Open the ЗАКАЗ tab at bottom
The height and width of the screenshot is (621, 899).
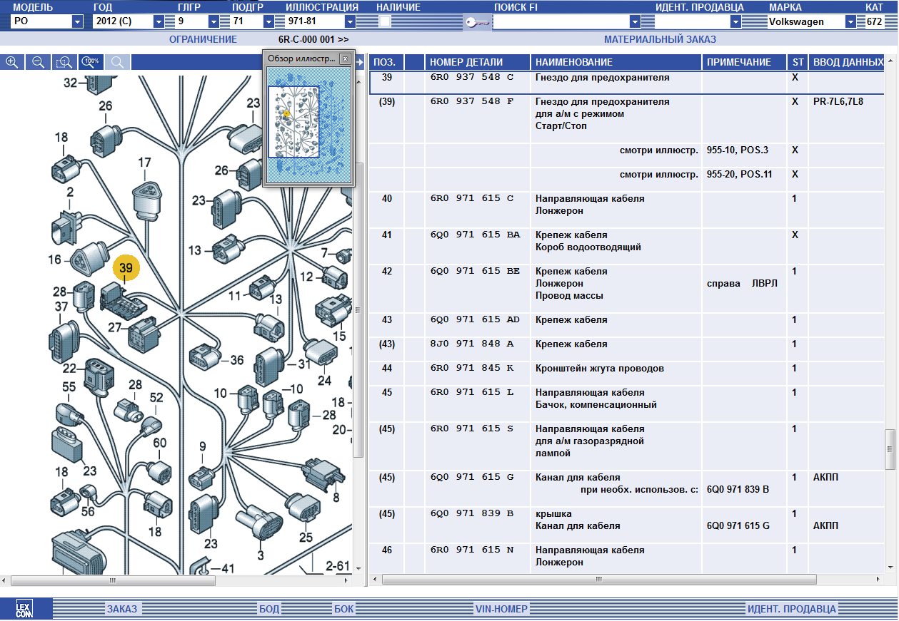coord(121,609)
